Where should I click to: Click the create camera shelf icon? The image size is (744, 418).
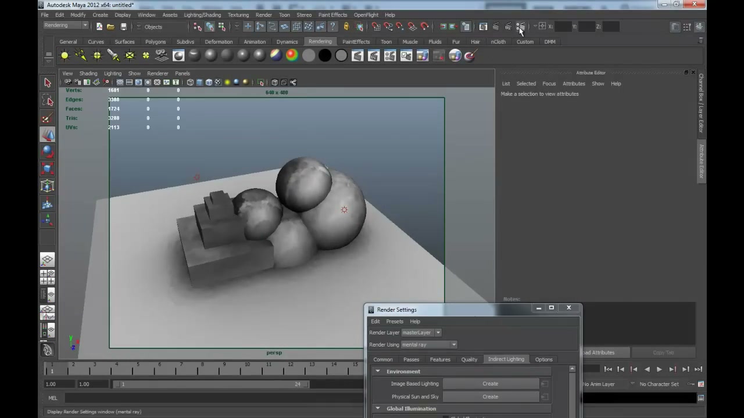162,56
